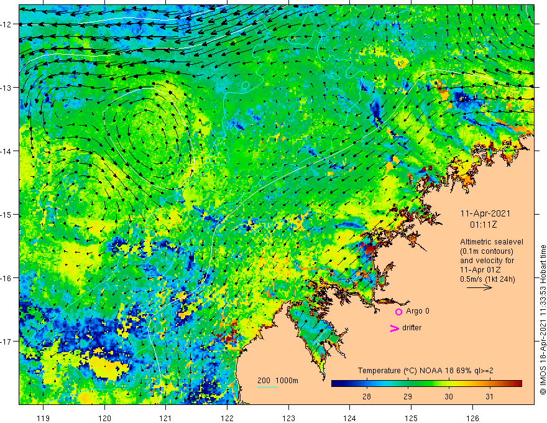This screenshot has width=547, height=423.
Task: Click the IMOS copyright timestamp text
Action: (x=543, y=320)
